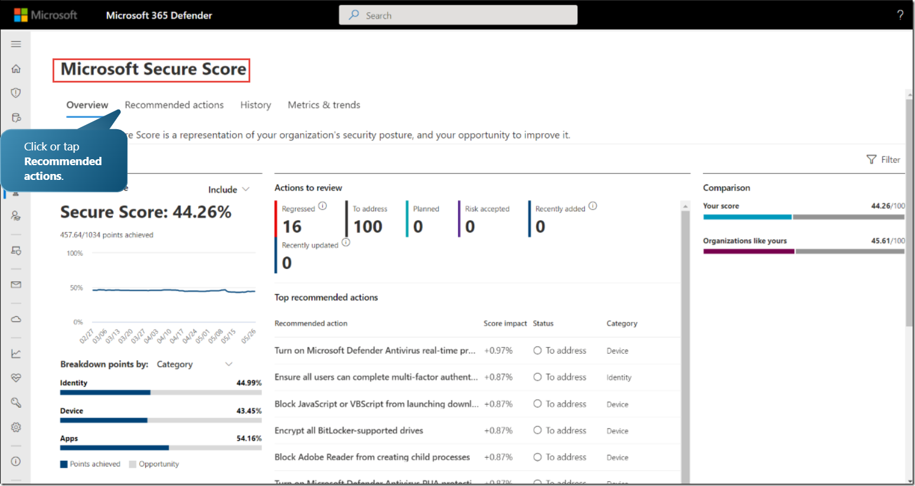The width and height of the screenshot is (915, 486).
Task: Click the search magnifier icon
Action: pos(354,15)
